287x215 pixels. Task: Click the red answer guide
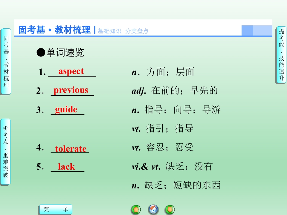(x=66, y=110)
